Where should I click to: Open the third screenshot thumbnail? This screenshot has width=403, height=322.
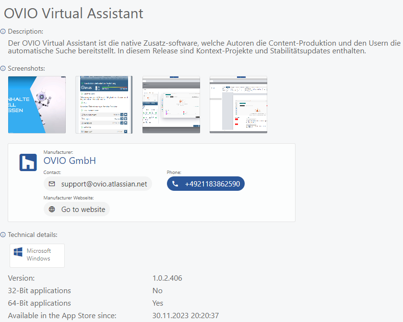(x=171, y=104)
